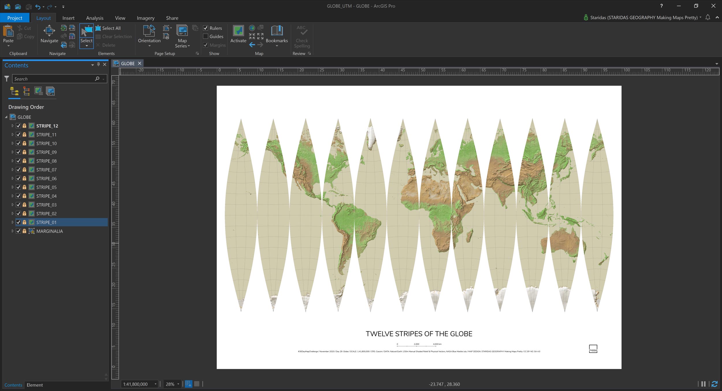Expand the STRIPE_12 tree item

[12, 126]
